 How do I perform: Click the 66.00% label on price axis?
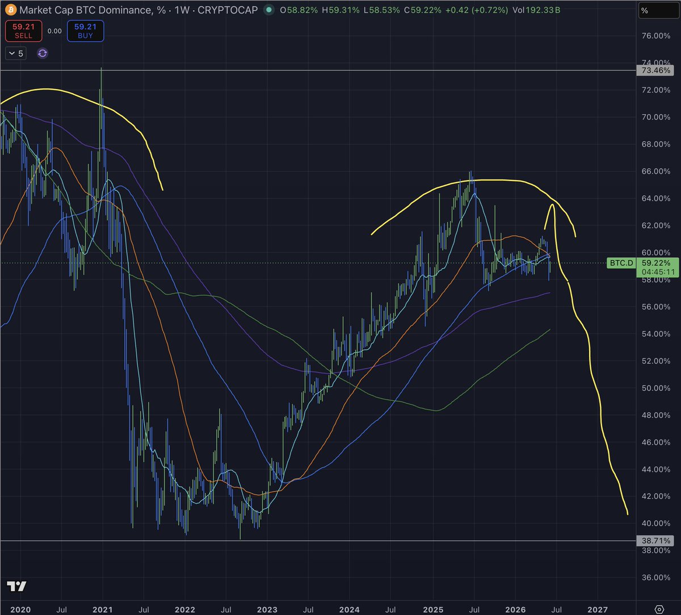(655, 171)
